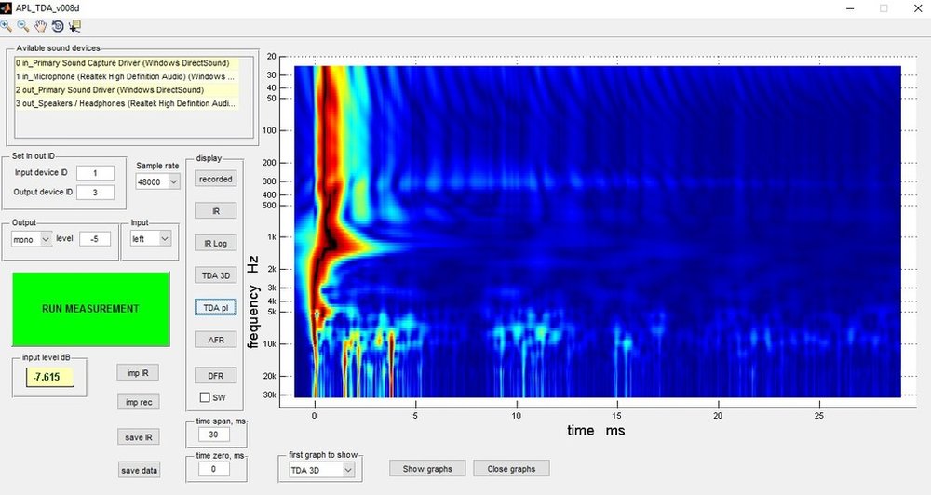
Task: Click the Show graphs button
Action: click(x=427, y=468)
